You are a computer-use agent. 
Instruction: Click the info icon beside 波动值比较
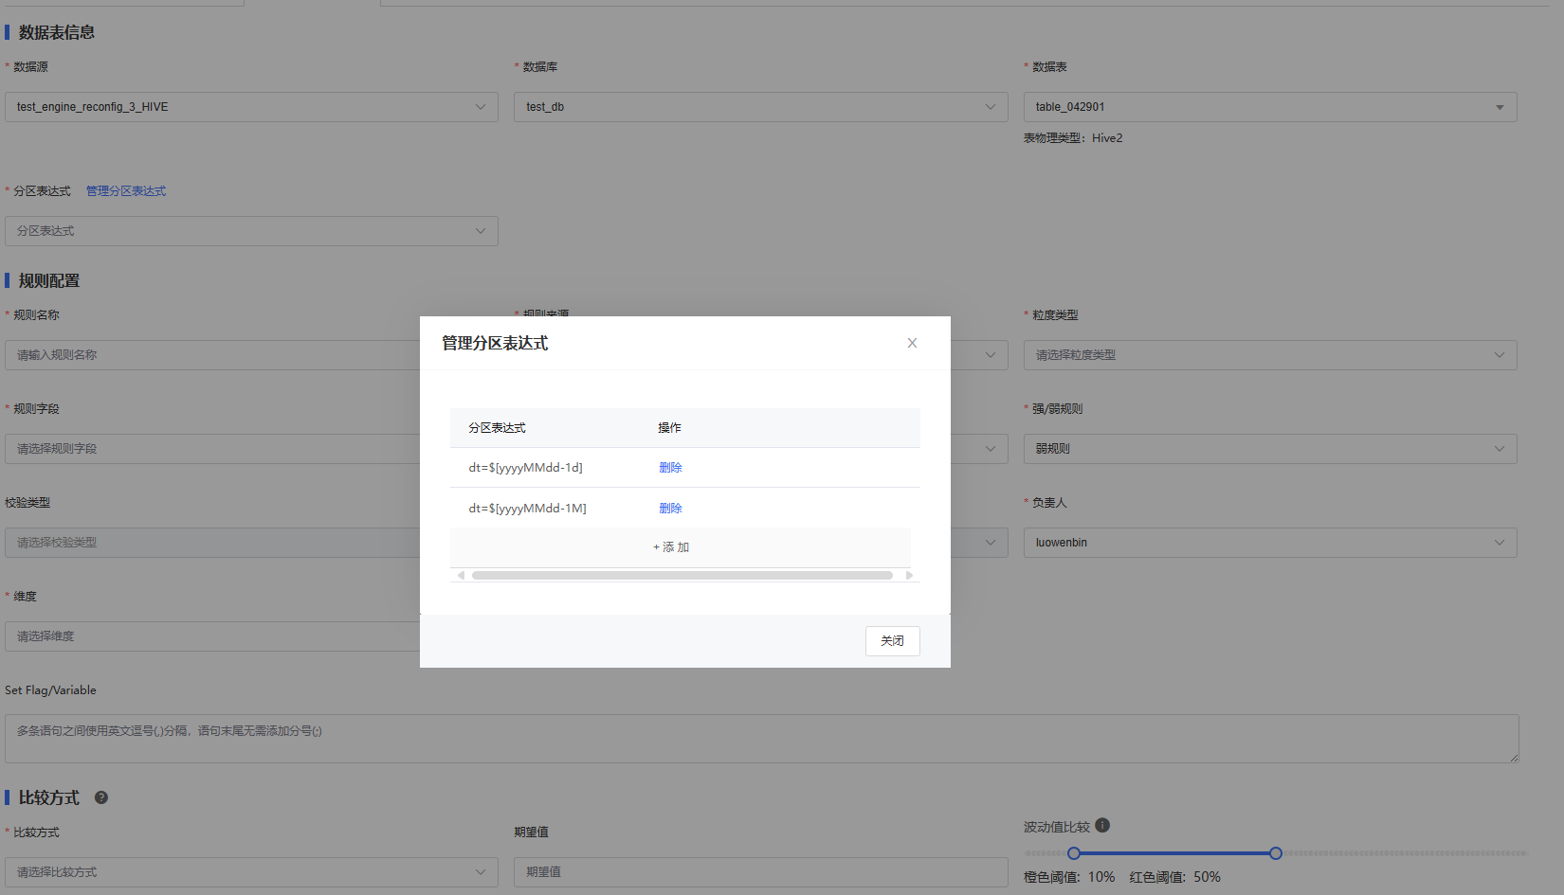[x=1102, y=826]
